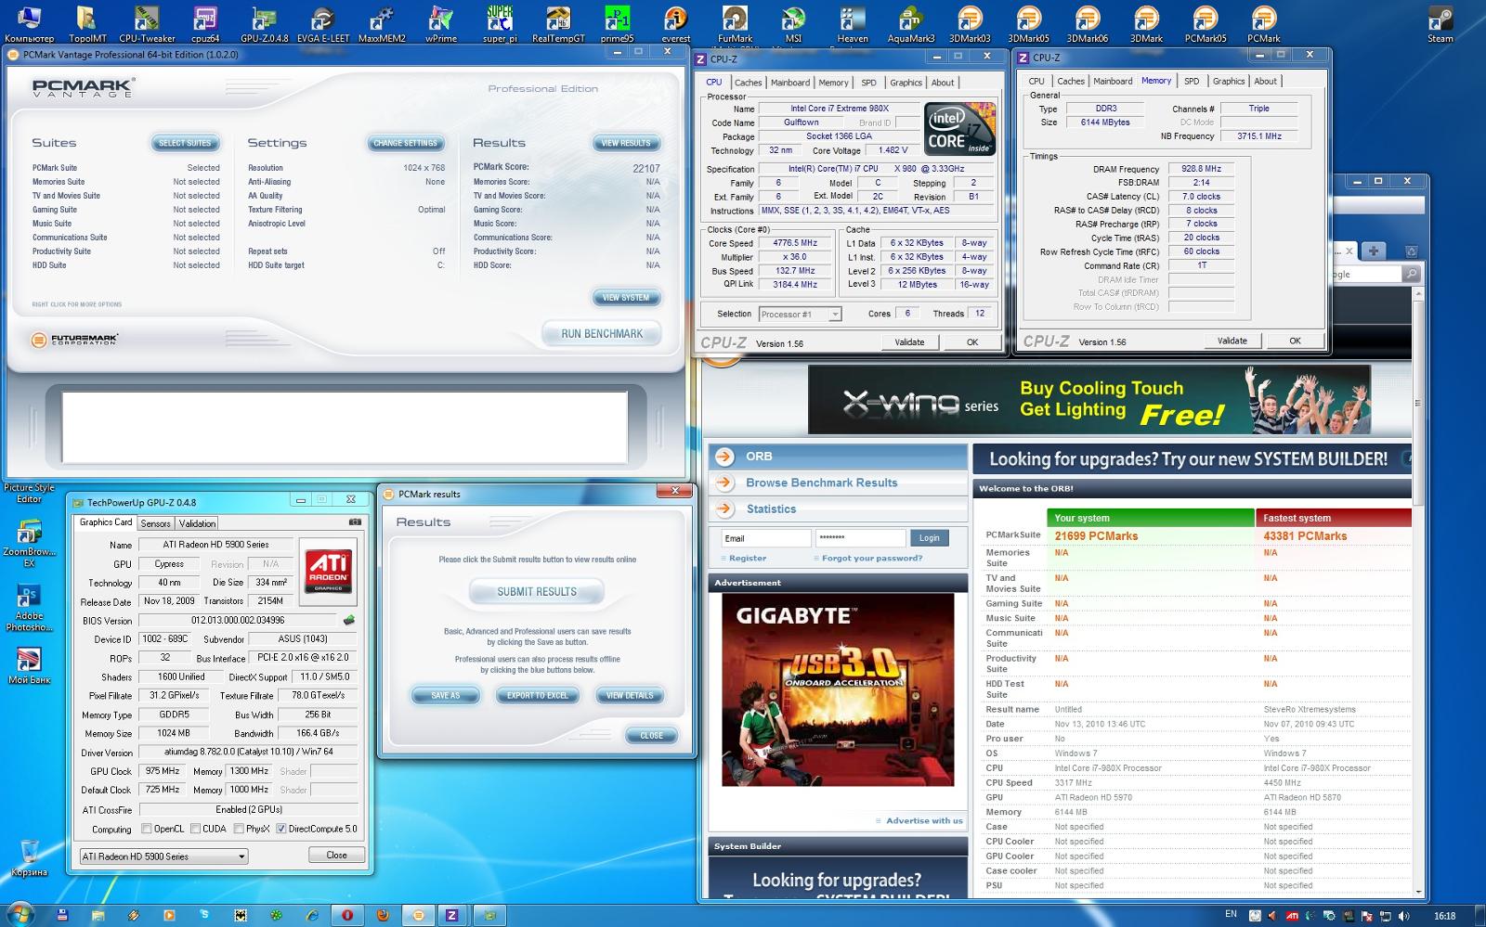1486x927 pixels.
Task: Click VIEW DETAILS in PCMark results
Action: coord(630,695)
